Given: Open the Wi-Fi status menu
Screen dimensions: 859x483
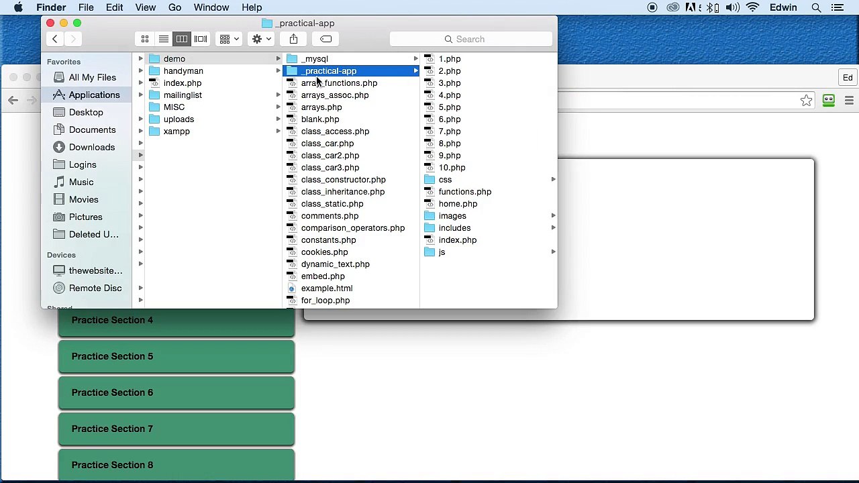Looking at the screenshot, I should coord(753,7).
